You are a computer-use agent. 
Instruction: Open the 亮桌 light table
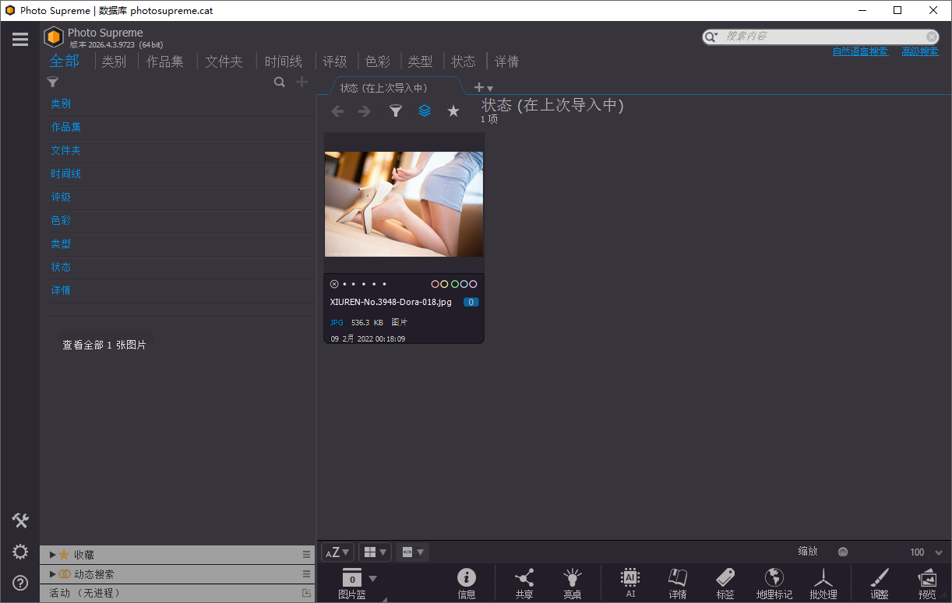(x=573, y=584)
